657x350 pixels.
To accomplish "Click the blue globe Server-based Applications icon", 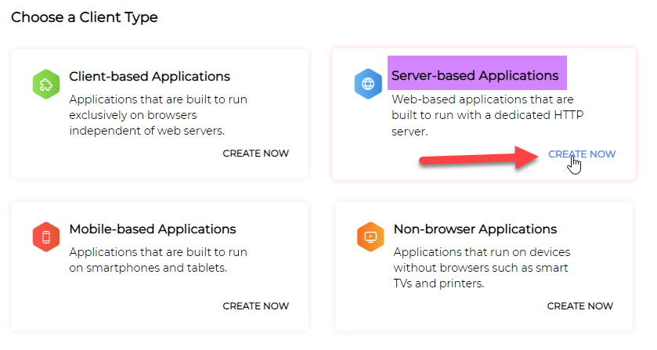I will coord(368,84).
